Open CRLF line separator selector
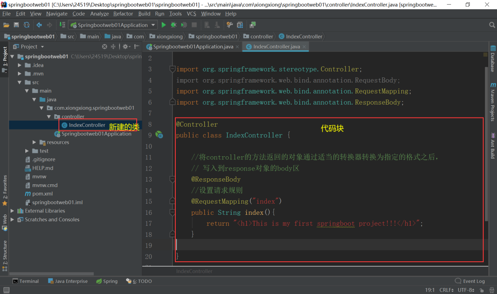The image size is (497, 294). [x=446, y=290]
